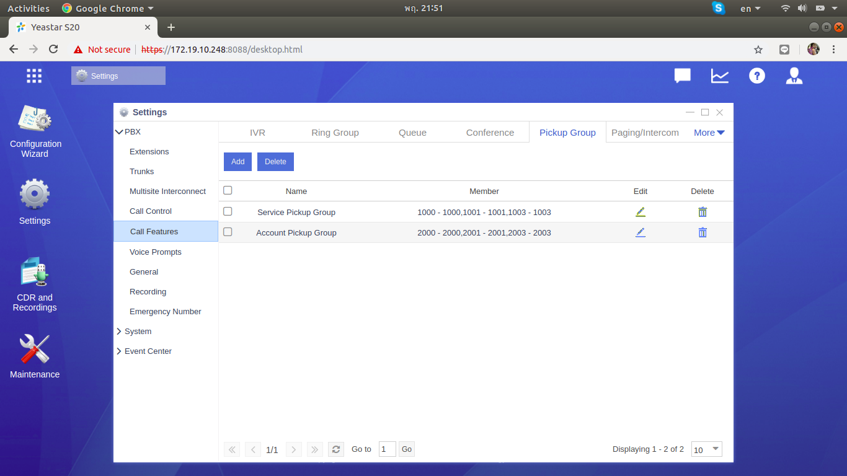Refresh the pickup group table
The width and height of the screenshot is (847, 476).
click(x=335, y=449)
